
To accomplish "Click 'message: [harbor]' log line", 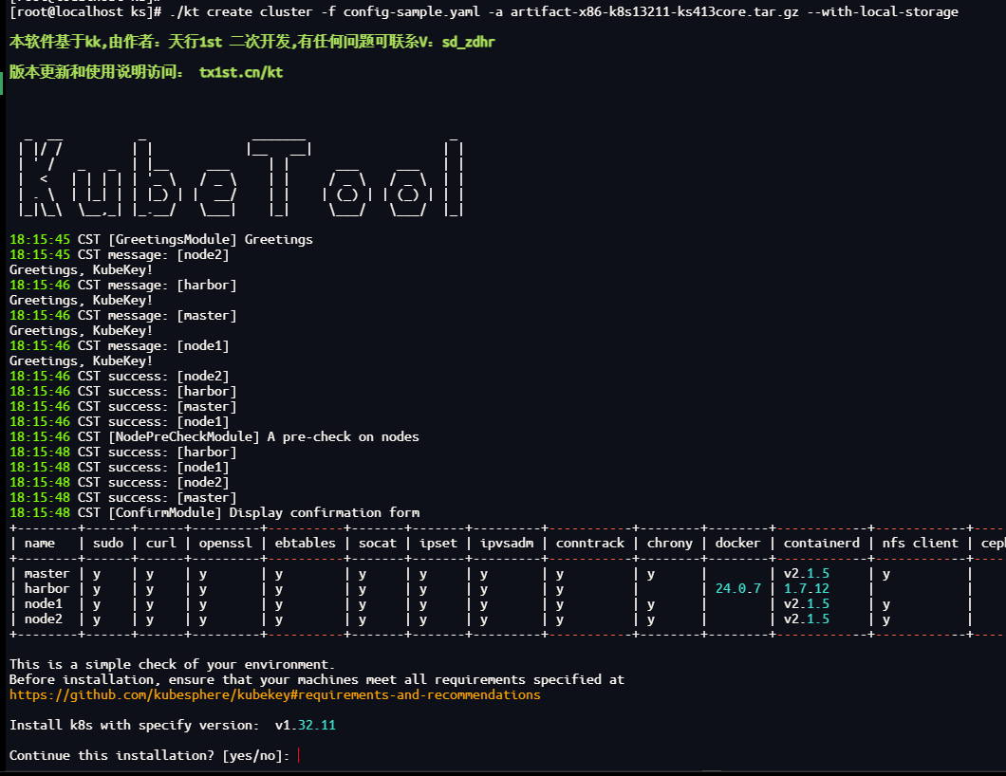I will coord(123,286).
